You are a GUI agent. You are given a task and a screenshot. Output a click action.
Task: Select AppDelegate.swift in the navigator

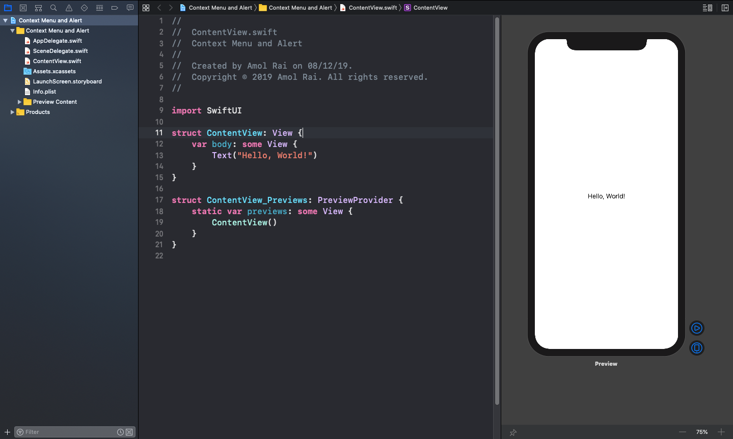click(x=58, y=41)
